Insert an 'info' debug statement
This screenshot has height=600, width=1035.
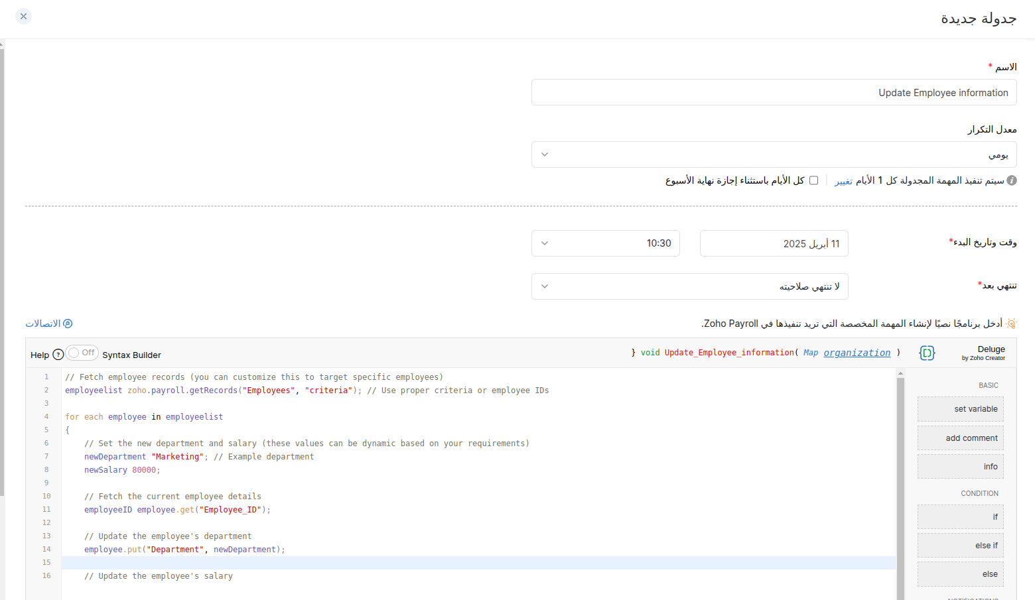click(x=960, y=466)
